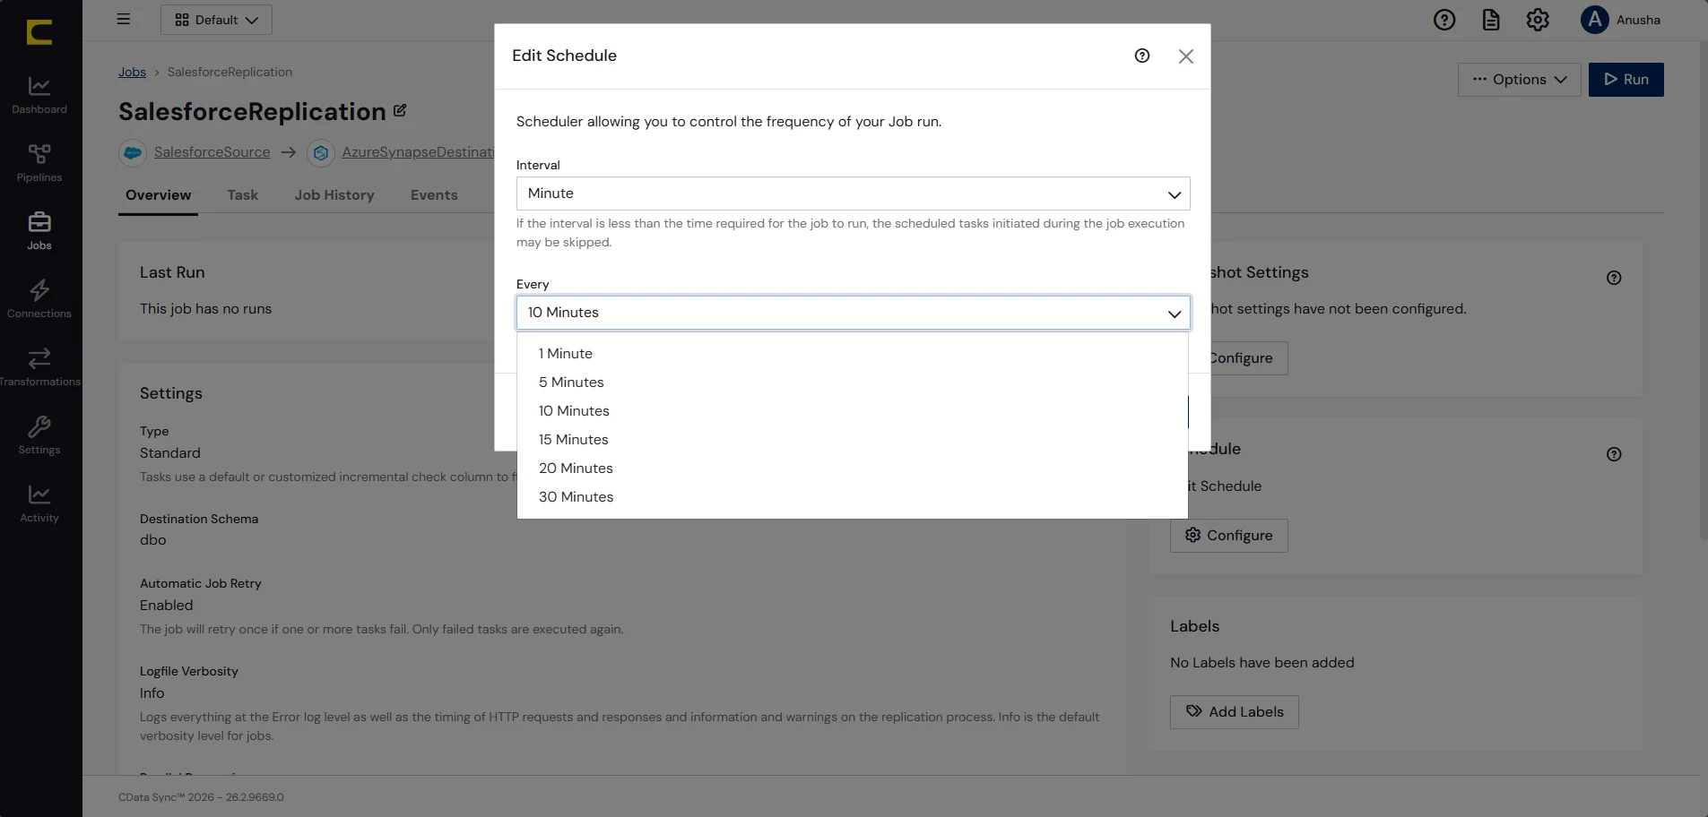Open the gear settings icon in top bar
The image size is (1708, 817).
coord(1538,20)
